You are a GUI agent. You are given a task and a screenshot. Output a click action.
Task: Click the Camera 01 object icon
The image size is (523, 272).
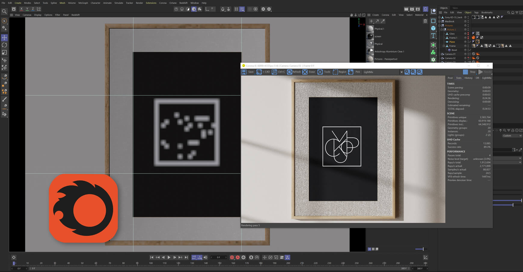coord(442,54)
